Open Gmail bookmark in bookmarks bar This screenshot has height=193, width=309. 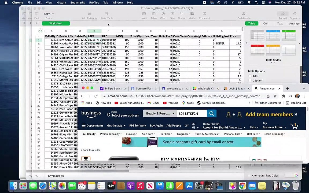click(x=153, y=103)
